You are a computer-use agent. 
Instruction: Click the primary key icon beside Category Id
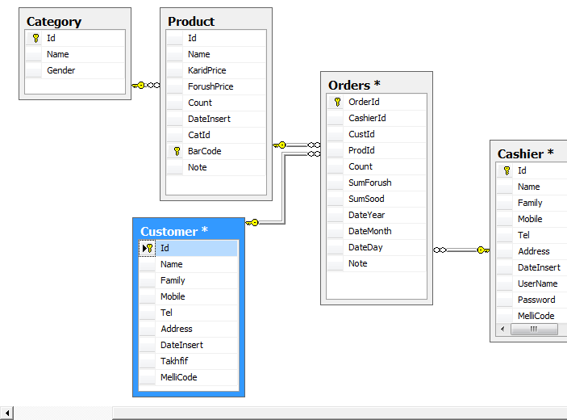coord(35,38)
